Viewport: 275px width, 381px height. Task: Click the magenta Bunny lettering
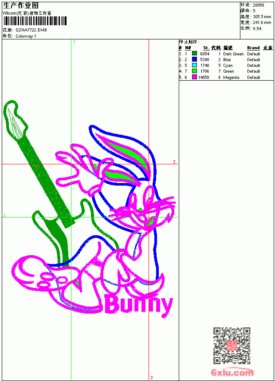[139, 305]
